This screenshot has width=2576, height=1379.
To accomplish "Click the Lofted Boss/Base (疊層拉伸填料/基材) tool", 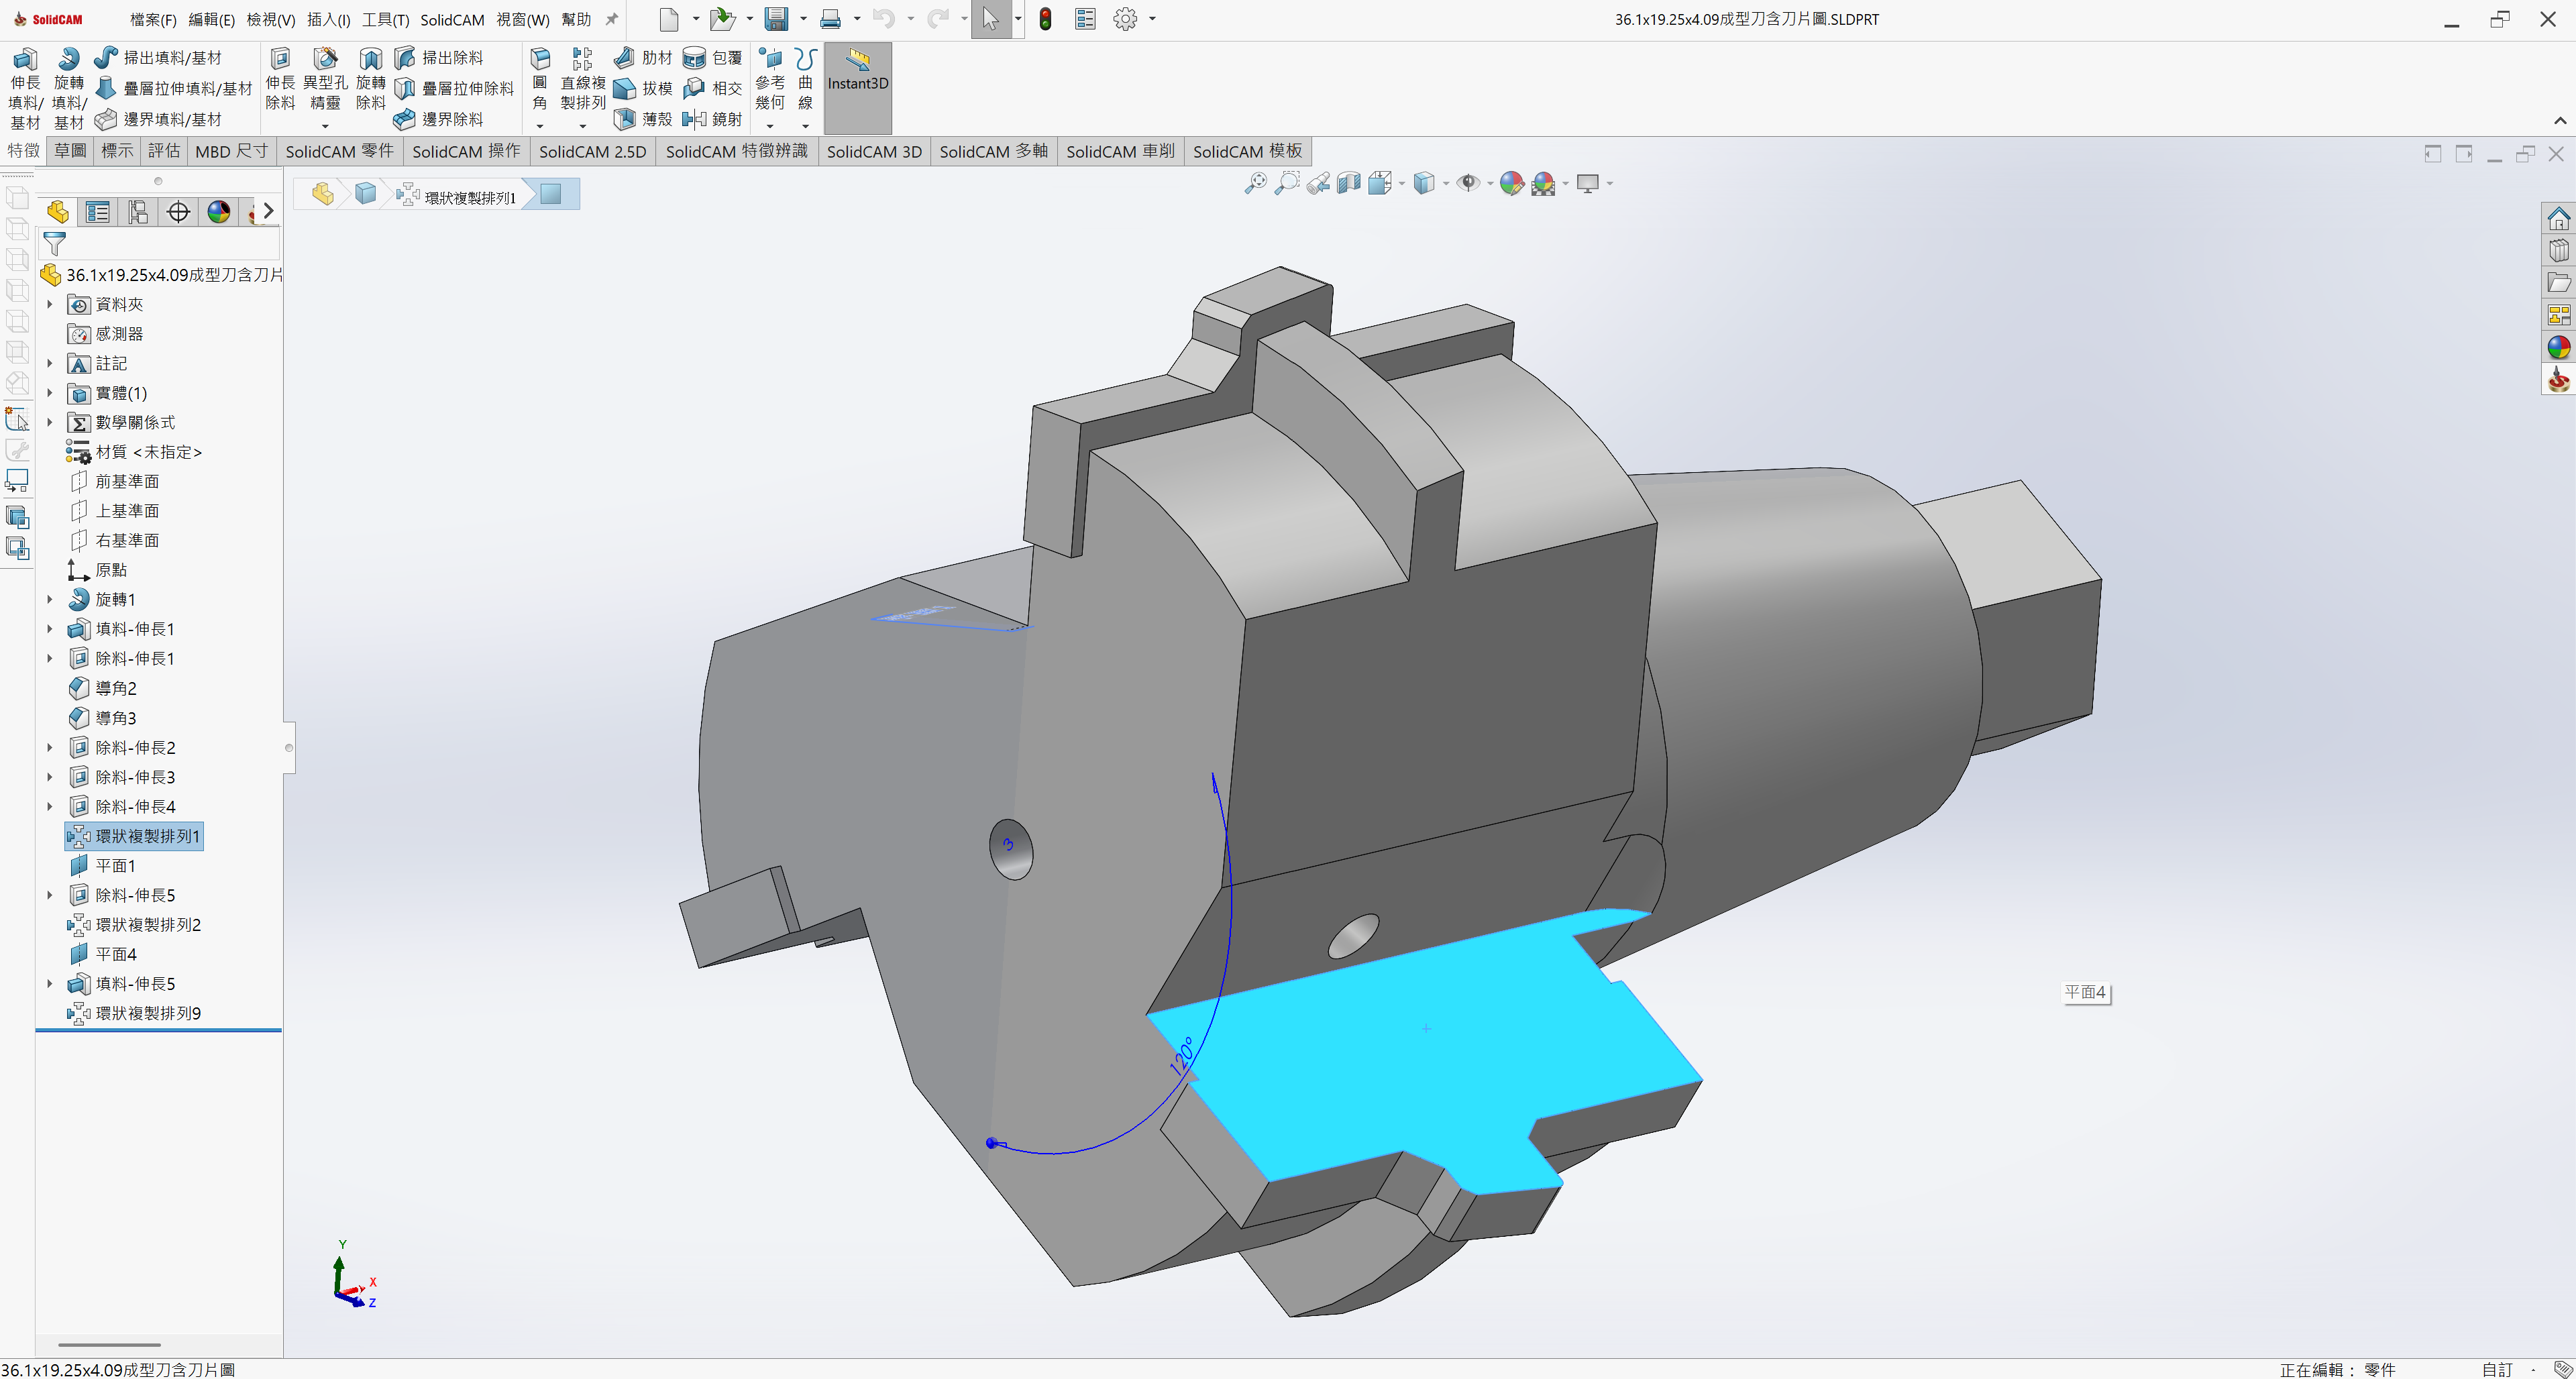I will coord(173,89).
